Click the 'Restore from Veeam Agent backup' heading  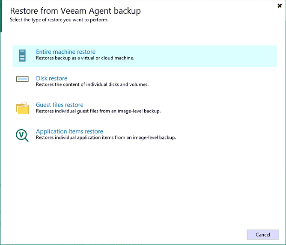[75, 11]
